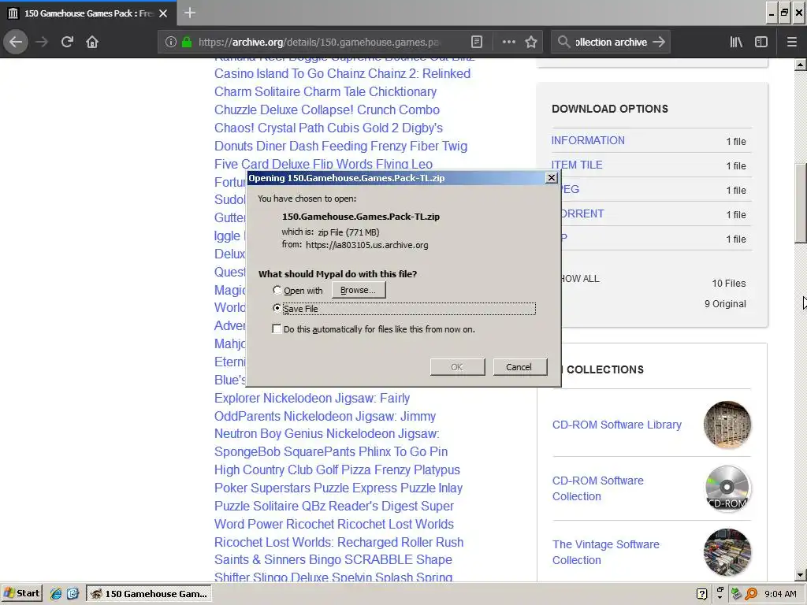Click CD-ROM Software Library thumbnail image

click(x=727, y=425)
